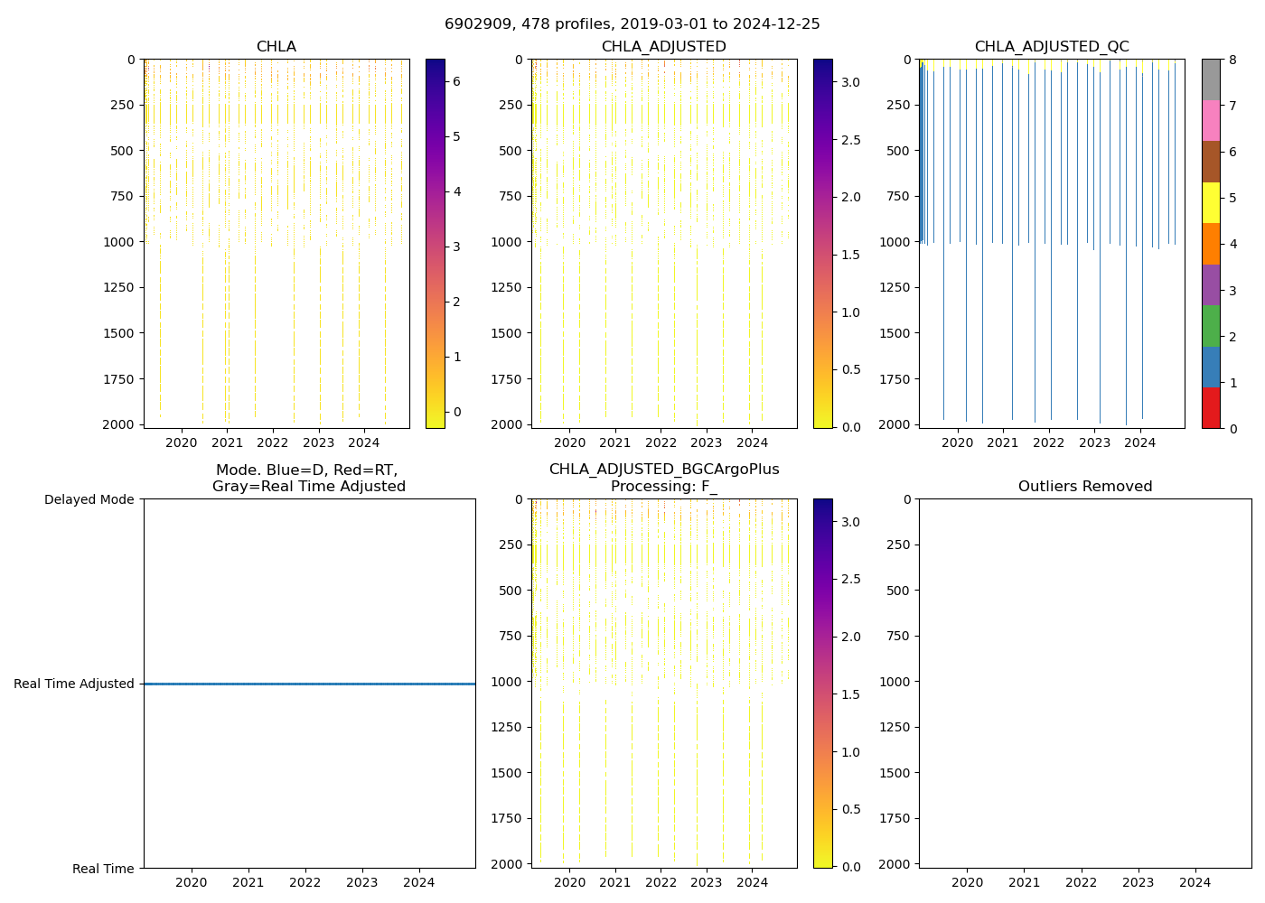Image resolution: width=1265 pixels, height=903 pixels.
Task: Click the CHLA plot title
Action: point(276,47)
